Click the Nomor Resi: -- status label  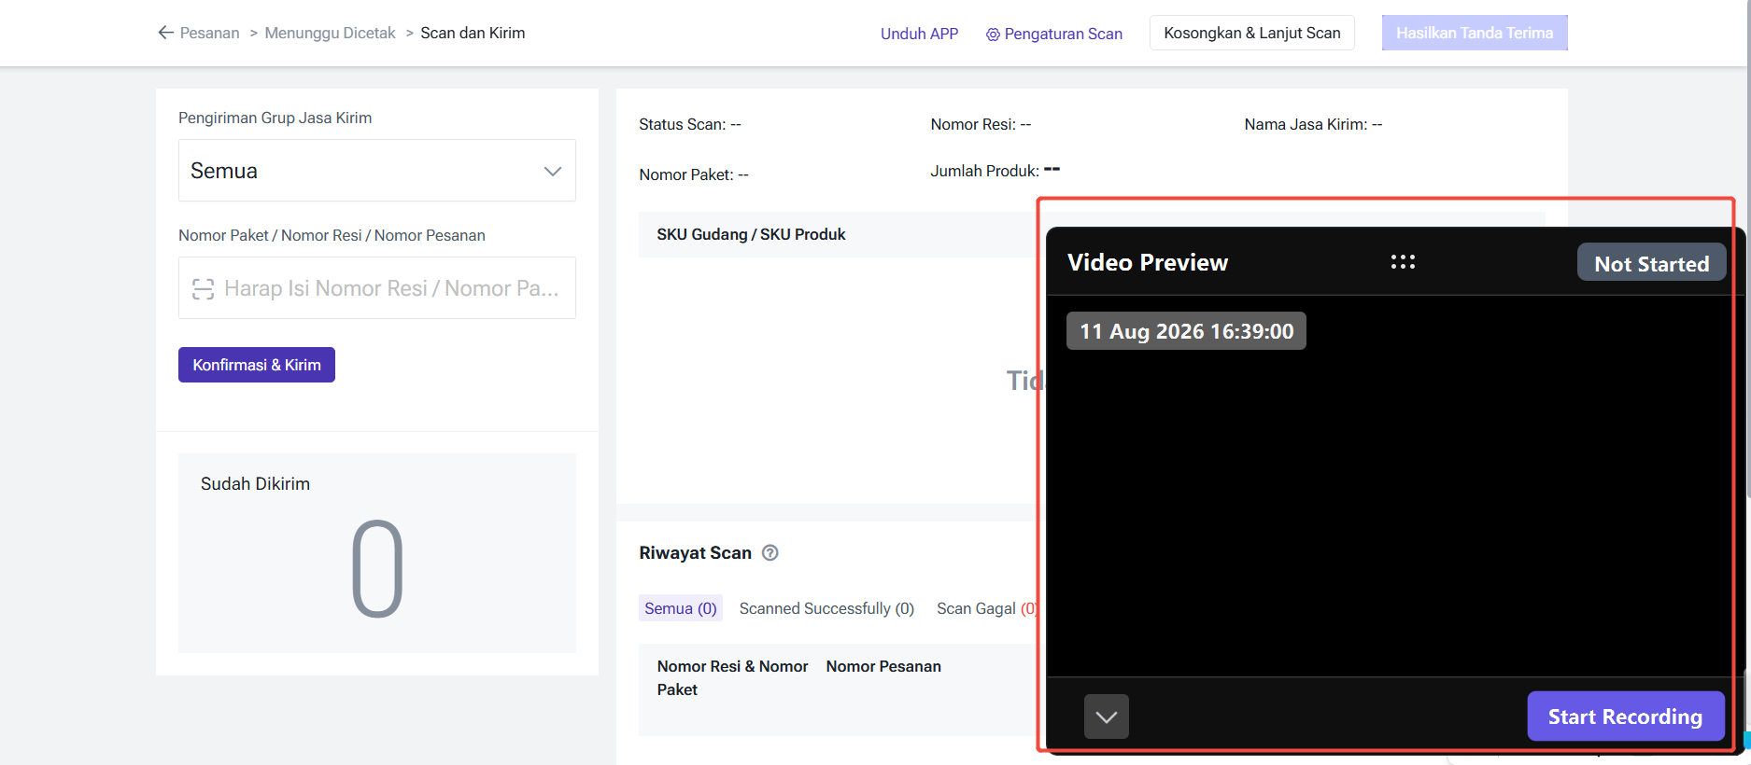tap(981, 124)
